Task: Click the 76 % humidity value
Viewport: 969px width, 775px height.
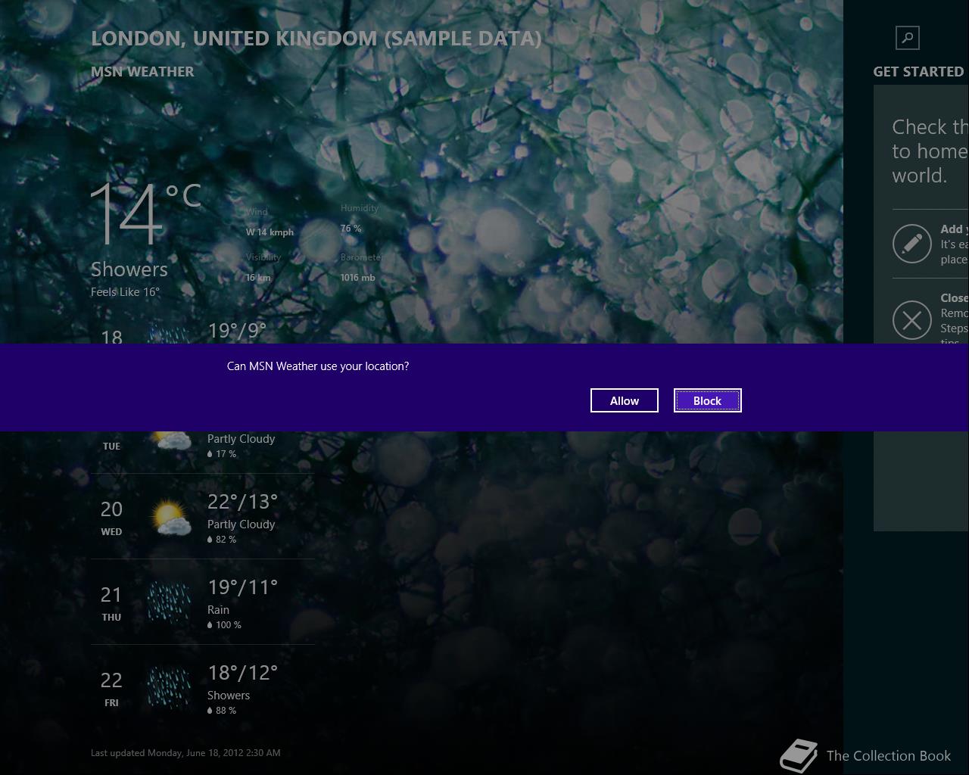Action: tap(351, 228)
